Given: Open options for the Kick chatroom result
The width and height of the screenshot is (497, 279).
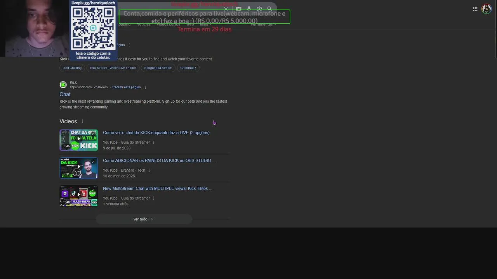Looking at the screenshot, I should point(145,87).
